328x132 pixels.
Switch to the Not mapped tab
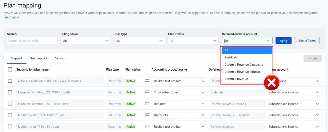click(38, 58)
